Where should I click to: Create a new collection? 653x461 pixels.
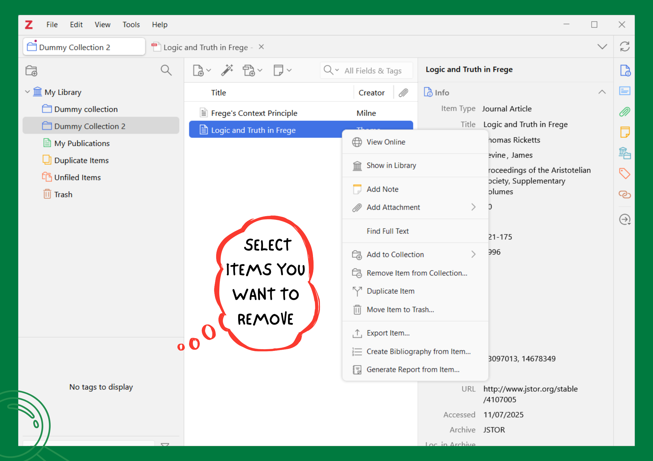[31, 71]
